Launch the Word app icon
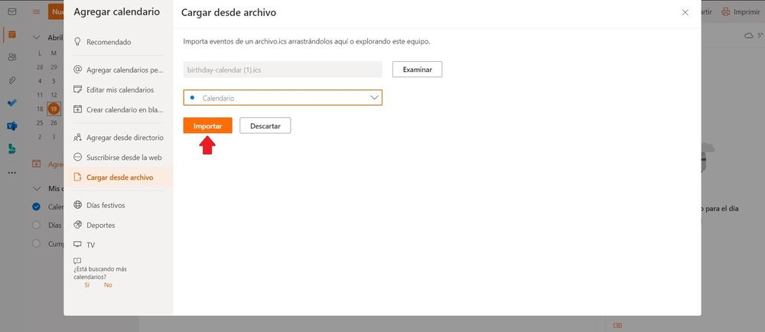 [x=11, y=125]
